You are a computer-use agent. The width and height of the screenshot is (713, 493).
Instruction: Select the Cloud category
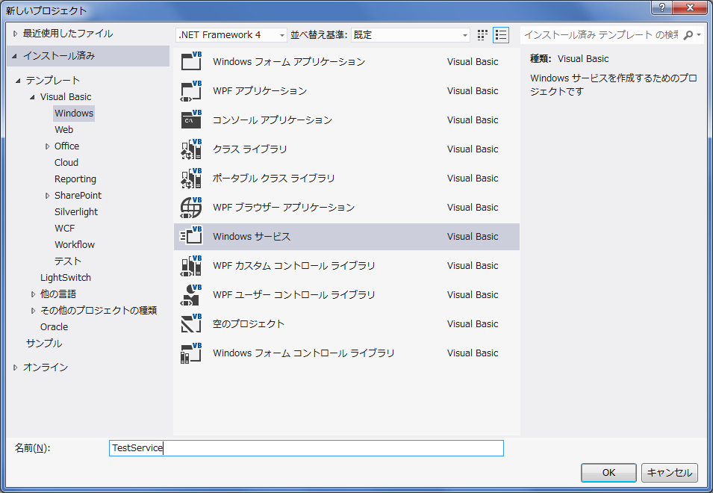tap(66, 162)
